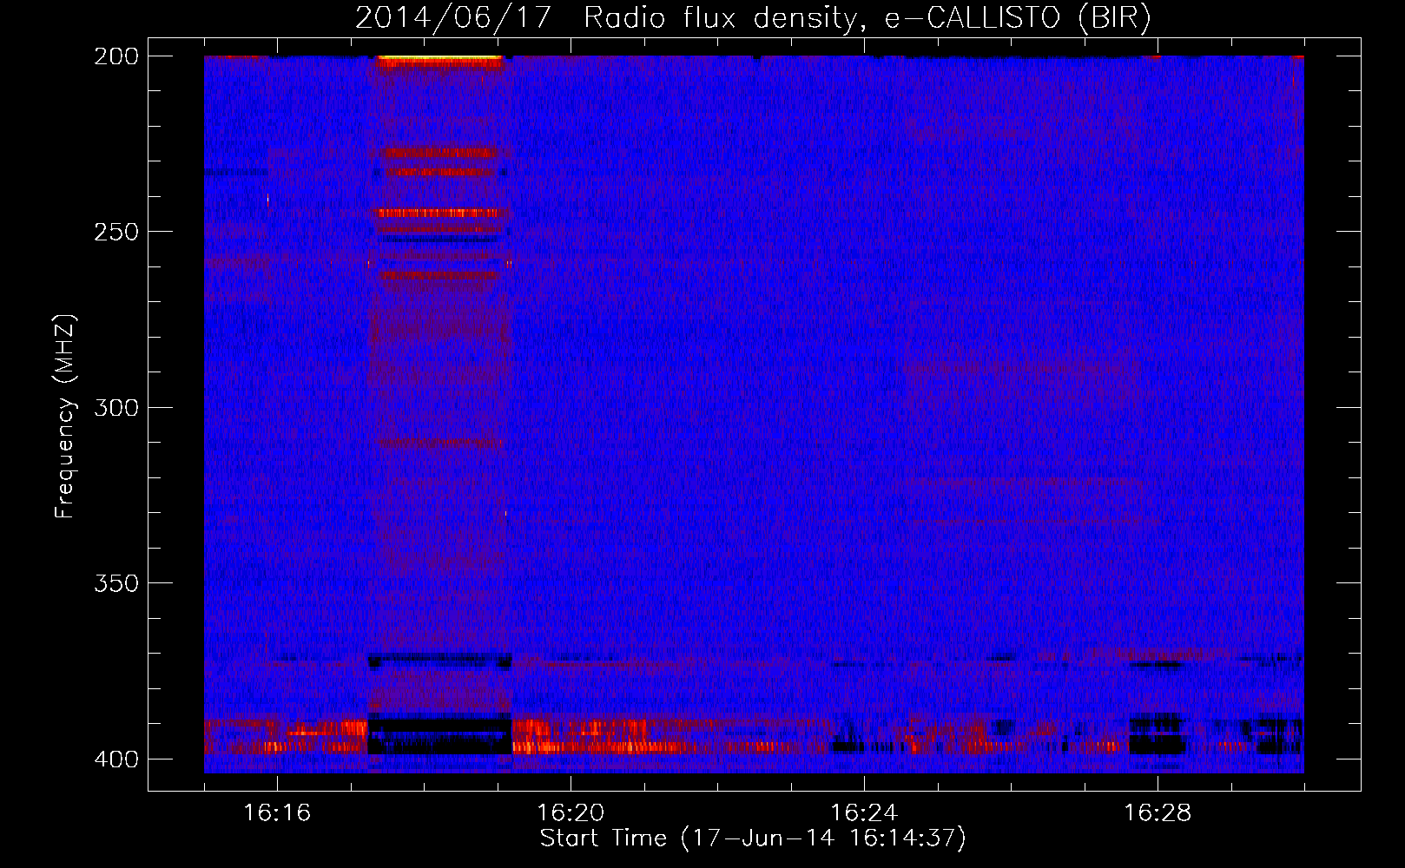Select the 200 frequency tick label
1405x868 pixels.
pyautogui.click(x=116, y=56)
